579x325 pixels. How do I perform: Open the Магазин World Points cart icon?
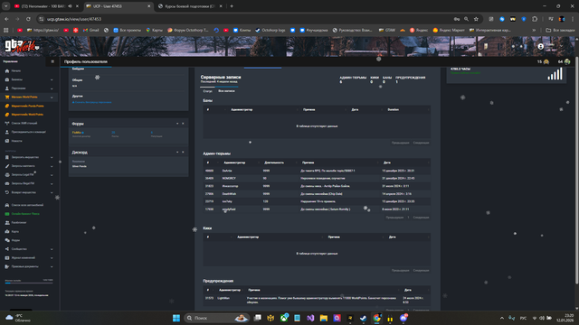[x=7, y=97]
